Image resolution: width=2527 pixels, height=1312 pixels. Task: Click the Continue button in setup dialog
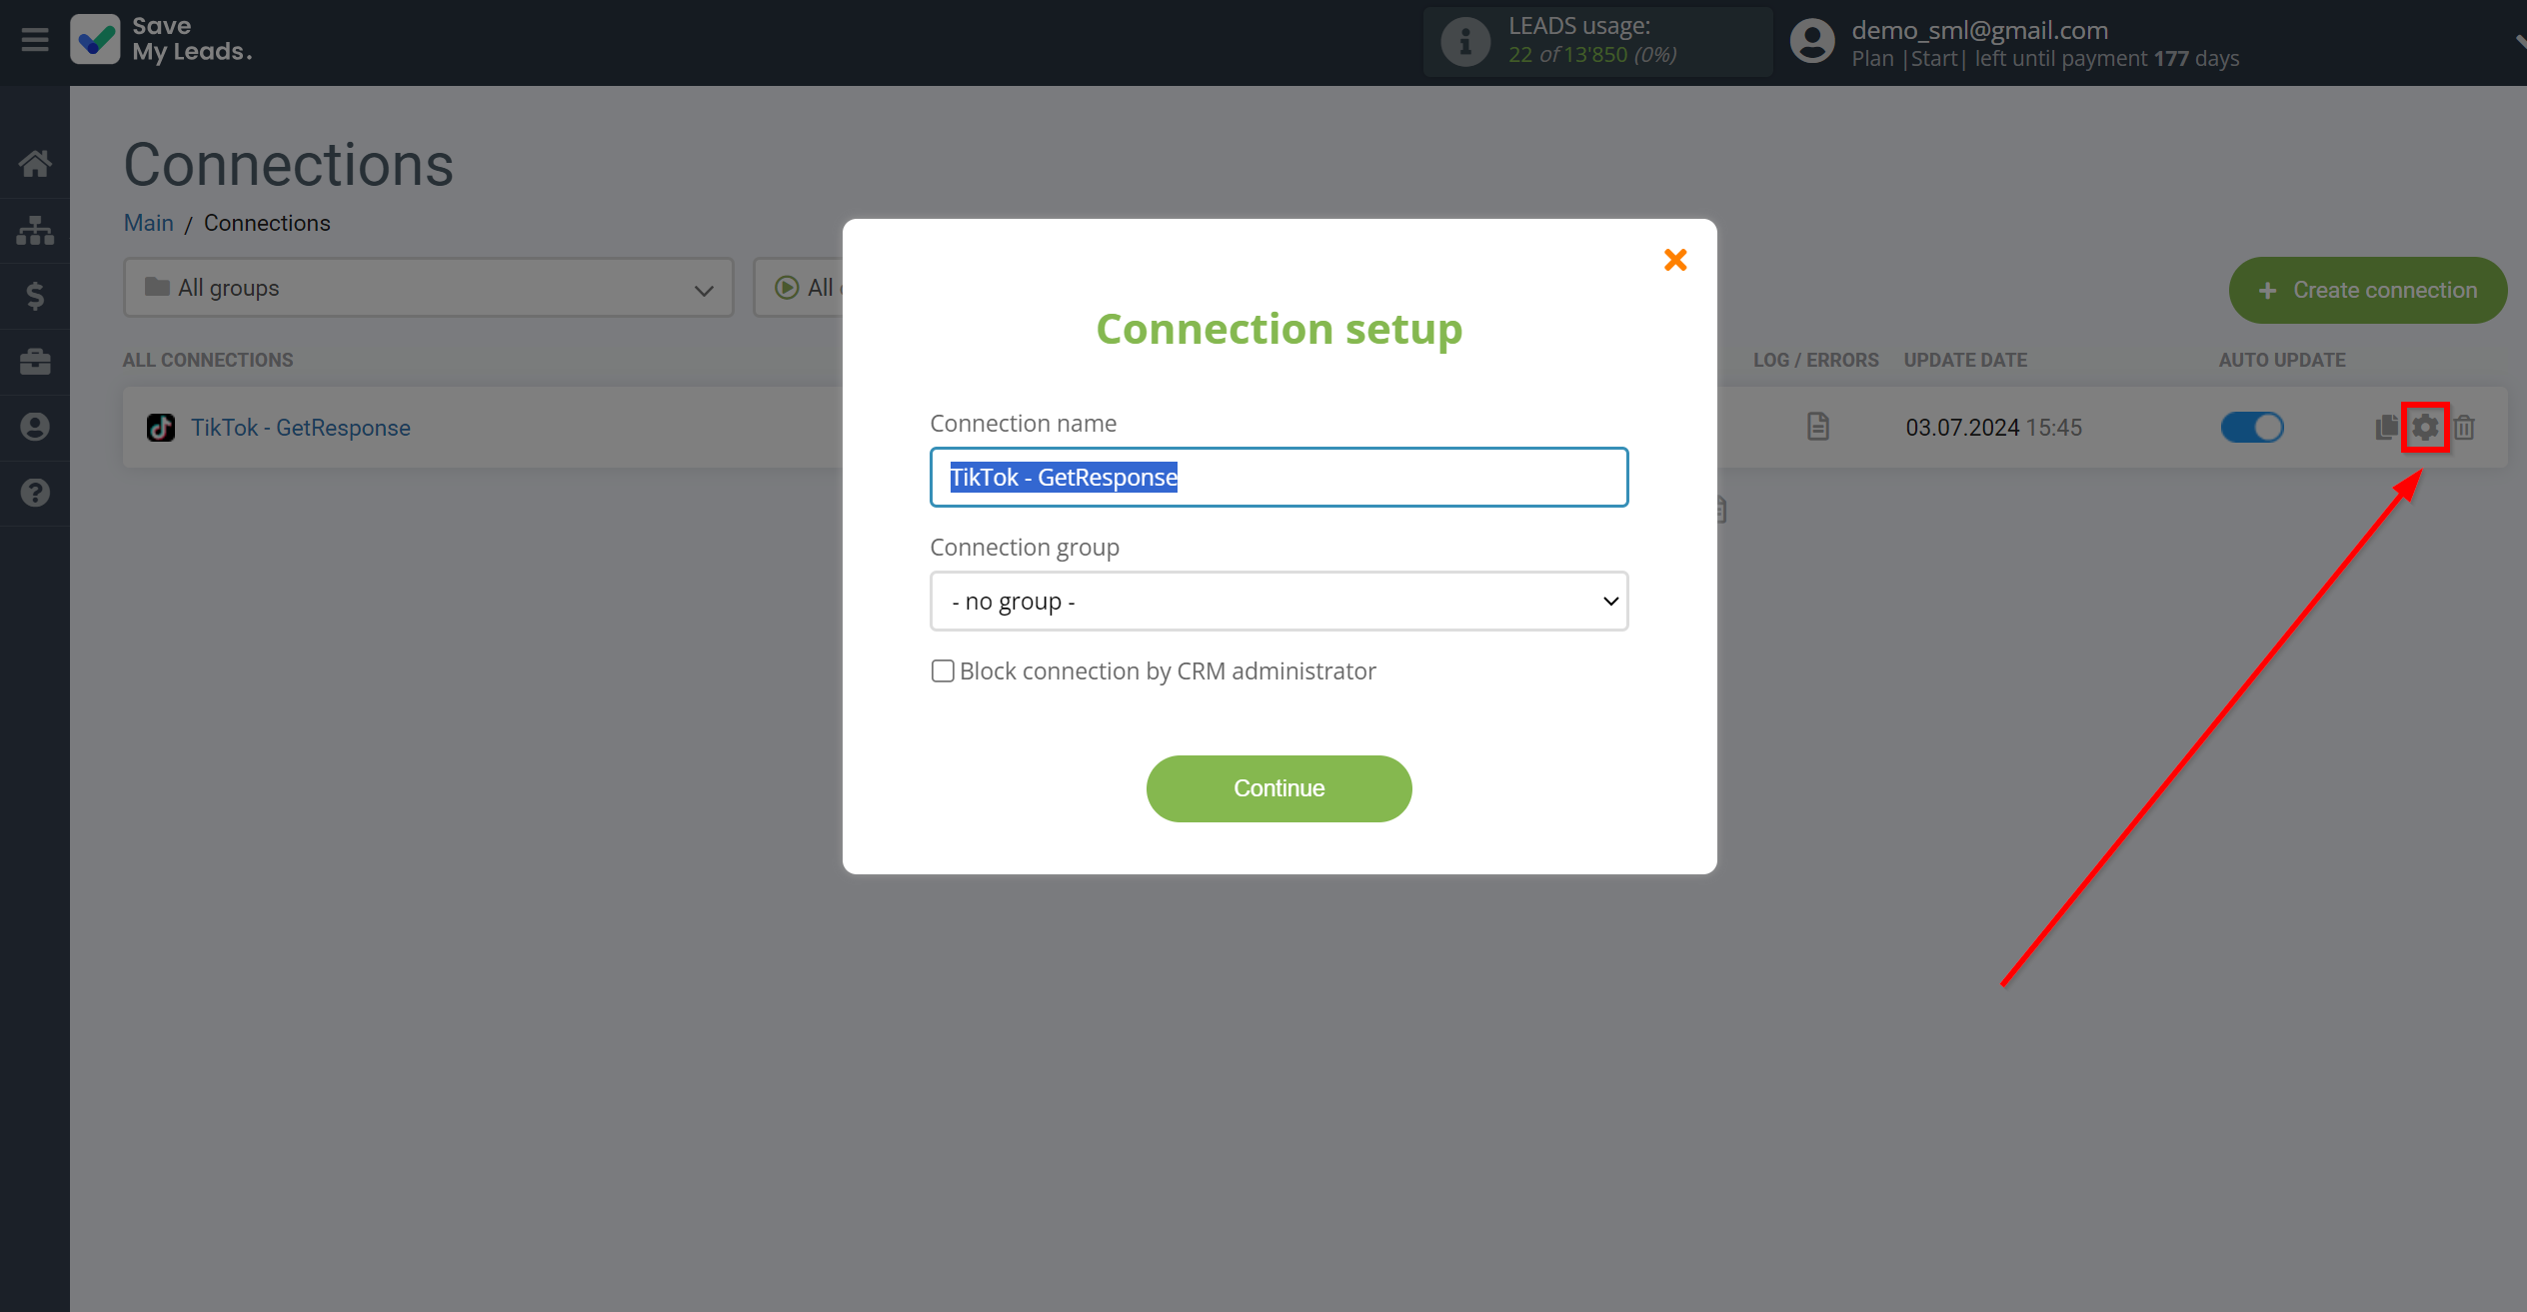tap(1278, 787)
